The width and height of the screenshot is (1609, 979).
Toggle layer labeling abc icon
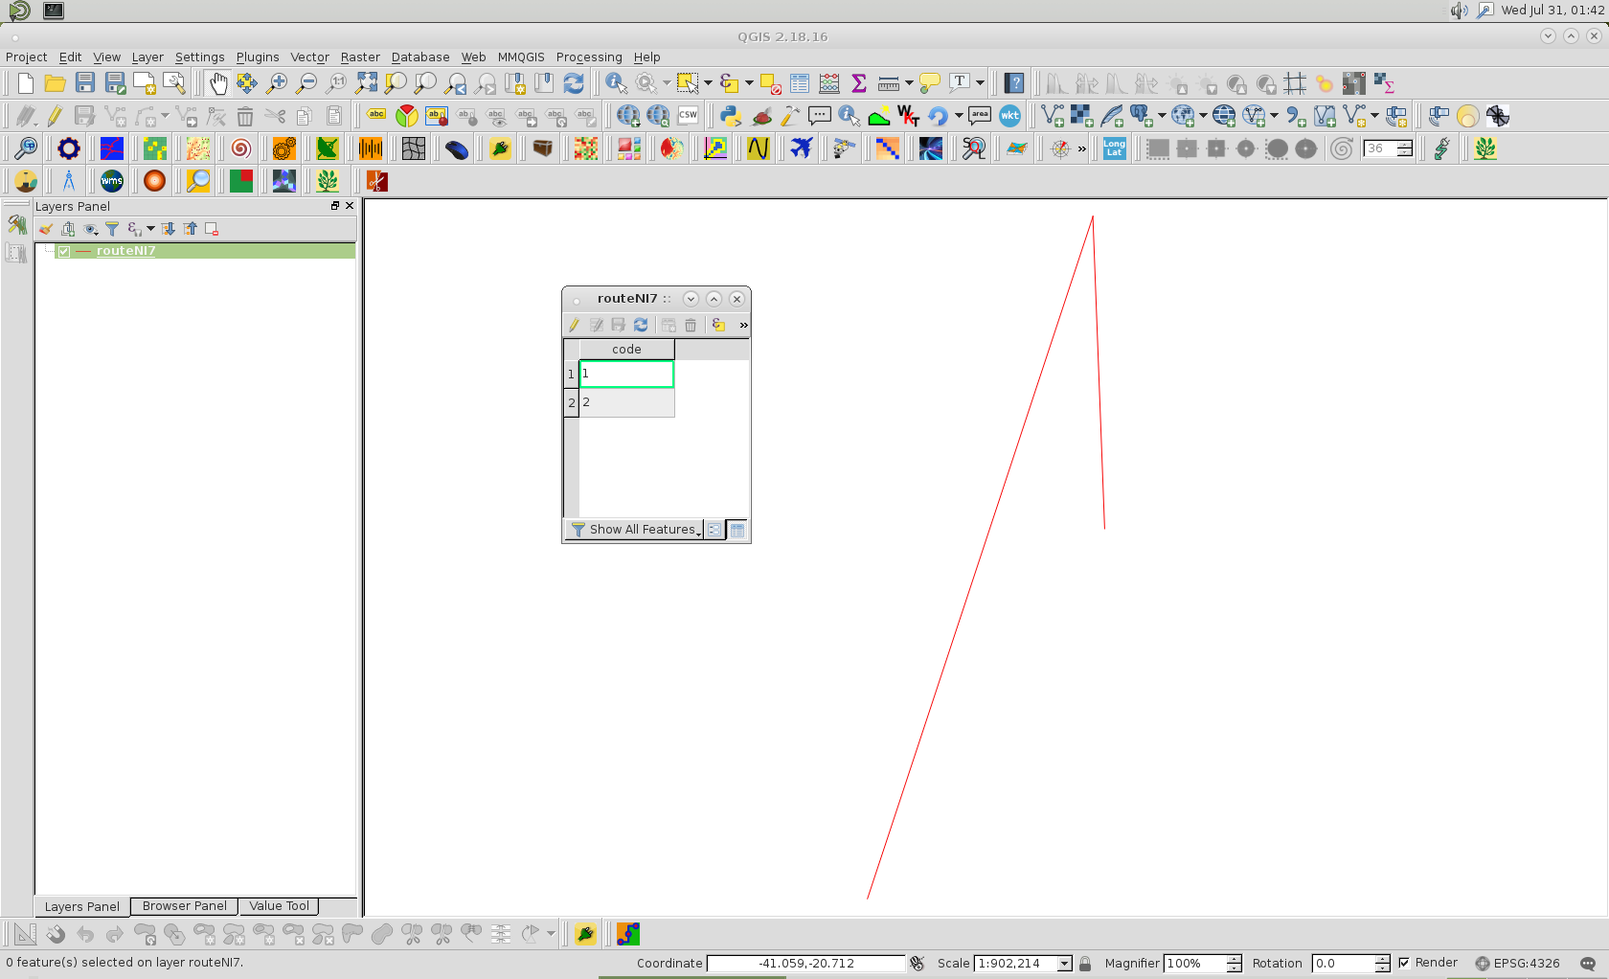pyautogui.click(x=376, y=116)
